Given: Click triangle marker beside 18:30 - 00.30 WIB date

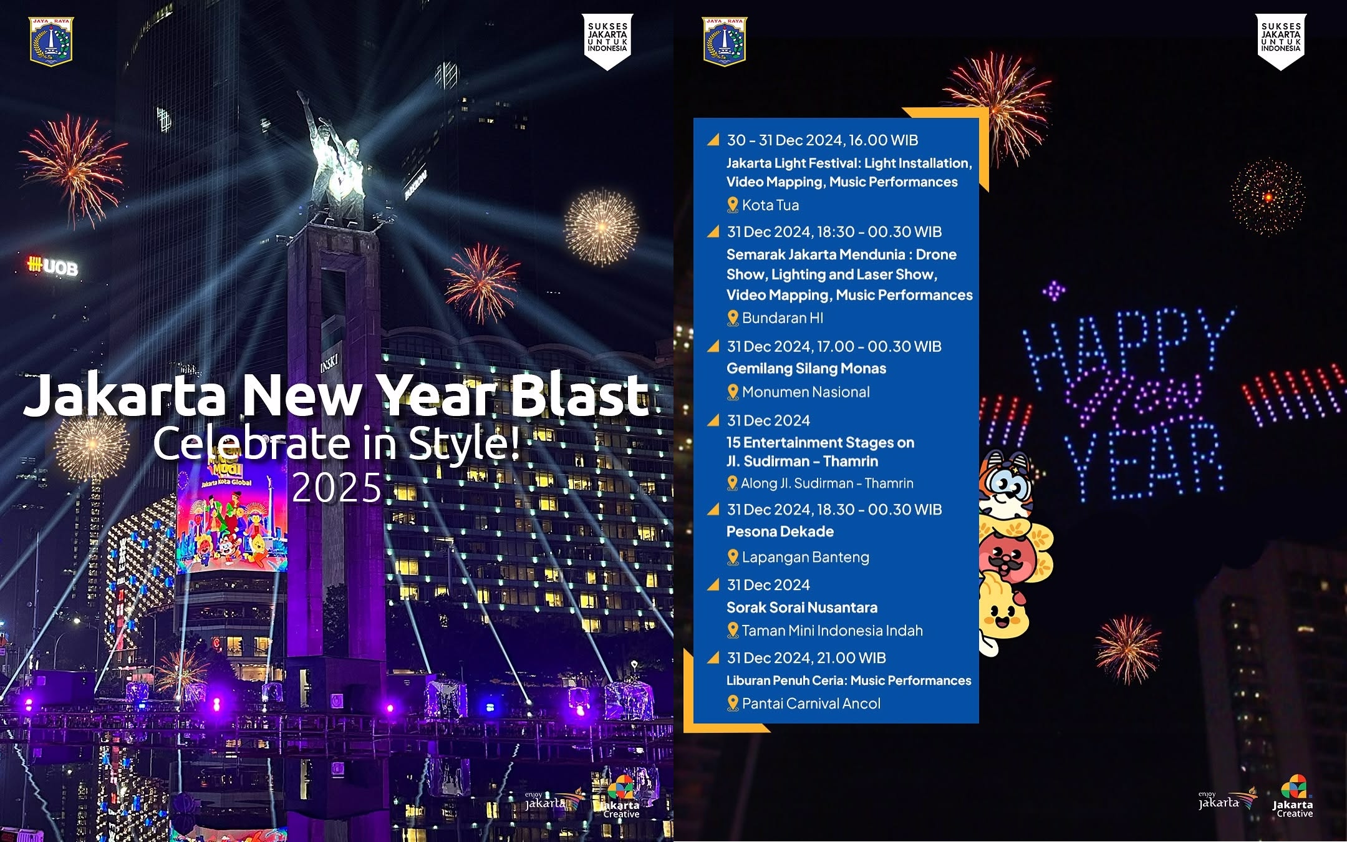Looking at the screenshot, I should pos(713,231).
